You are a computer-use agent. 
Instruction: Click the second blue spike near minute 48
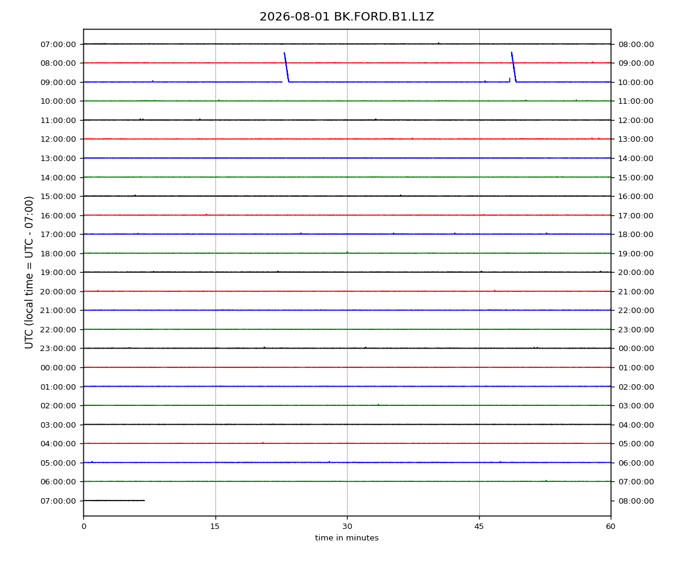pyautogui.click(x=514, y=67)
